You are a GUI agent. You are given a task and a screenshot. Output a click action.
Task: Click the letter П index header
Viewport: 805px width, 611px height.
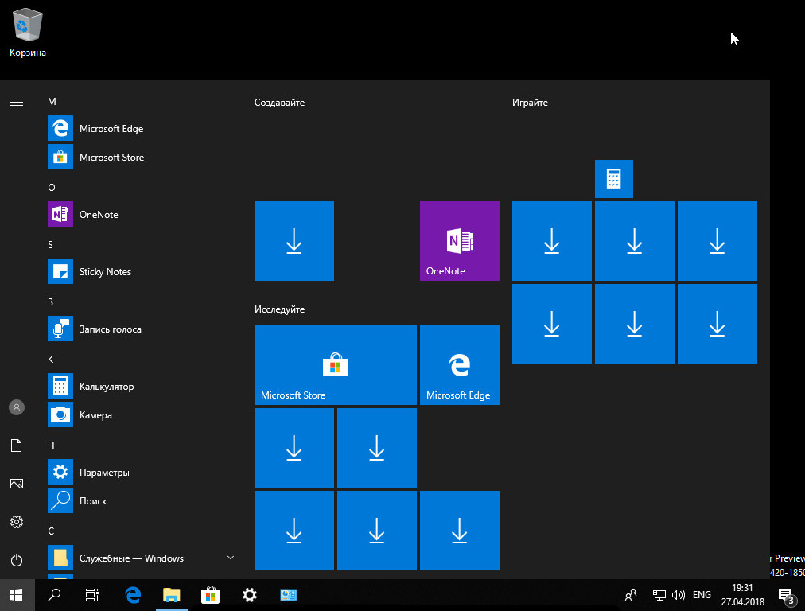[x=51, y=446]
